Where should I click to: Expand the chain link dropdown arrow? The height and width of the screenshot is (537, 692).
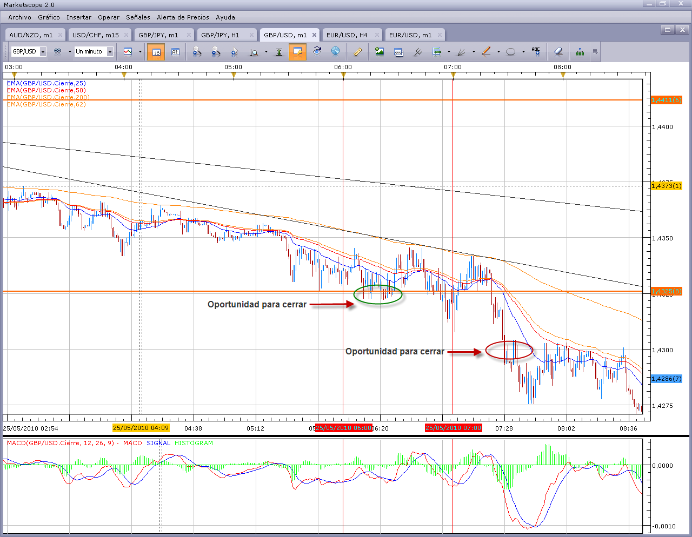(70, 52)
